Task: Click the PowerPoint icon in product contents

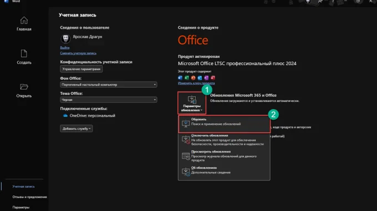Action: (x=193, y=77)
